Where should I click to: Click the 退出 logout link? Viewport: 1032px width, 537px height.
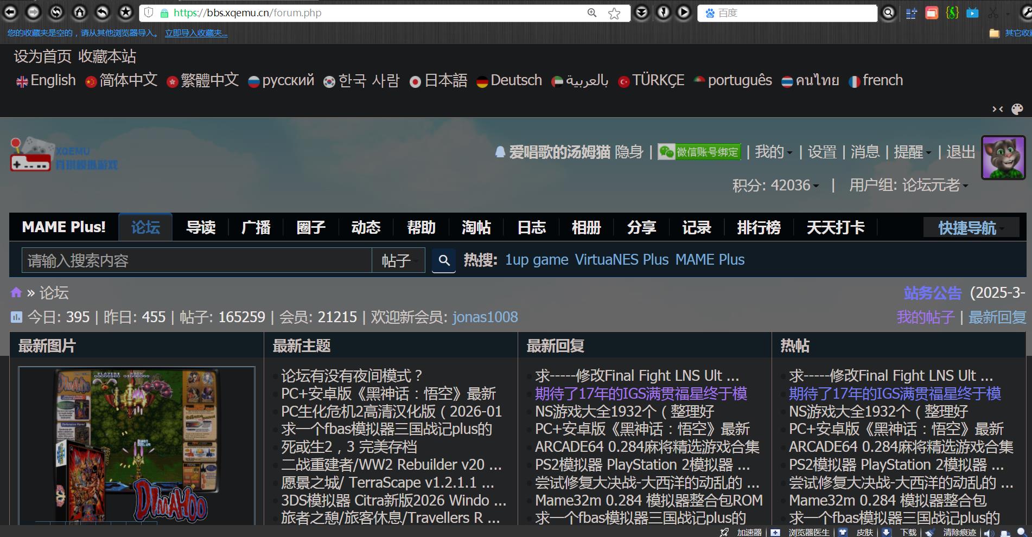coord(960,152)
